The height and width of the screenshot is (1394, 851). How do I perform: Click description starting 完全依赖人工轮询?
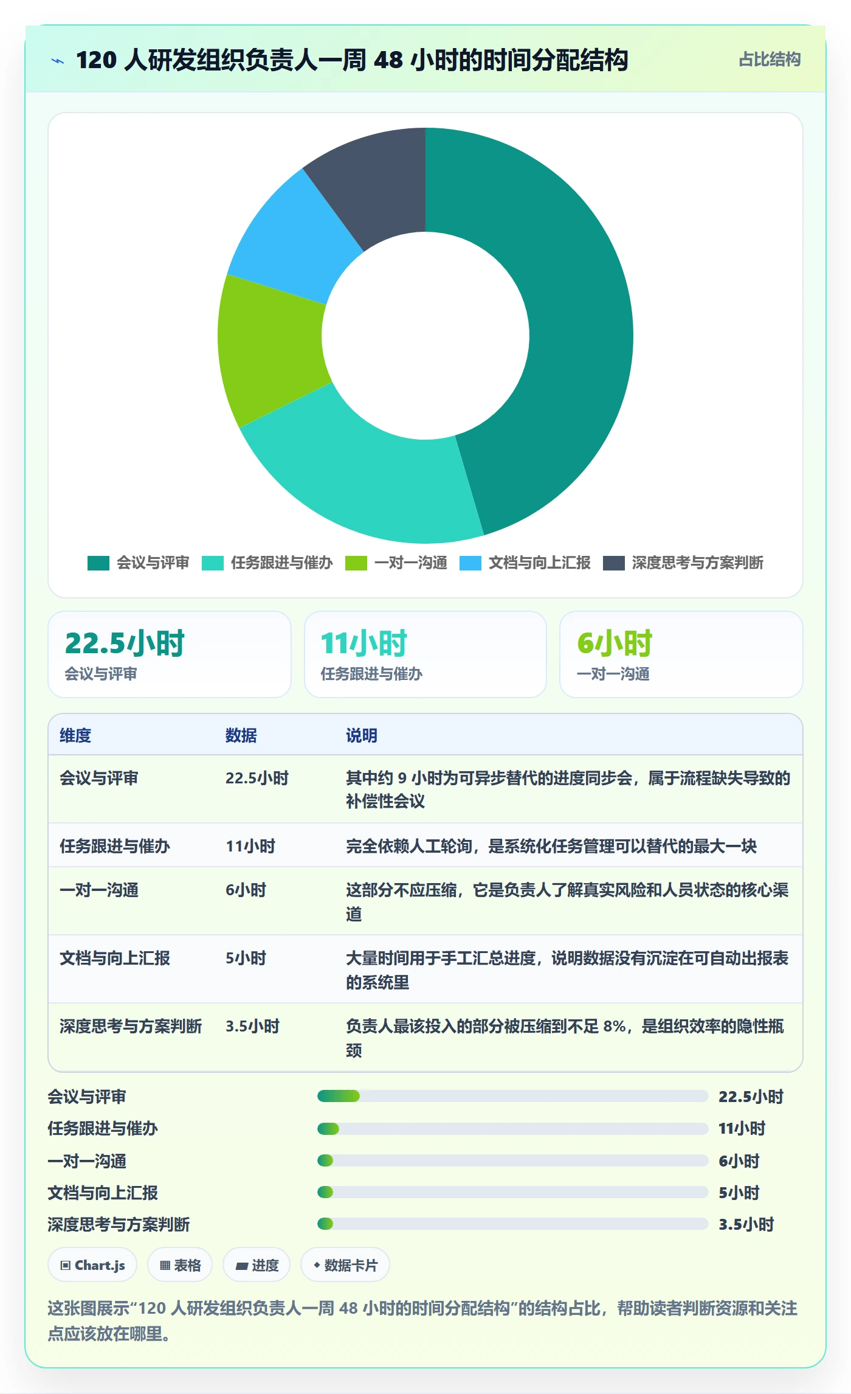tap(551, 846)
